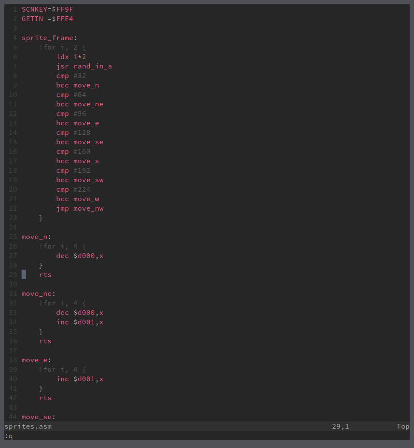Click the 'cmp #32' instruction

(x=71, y=76)
